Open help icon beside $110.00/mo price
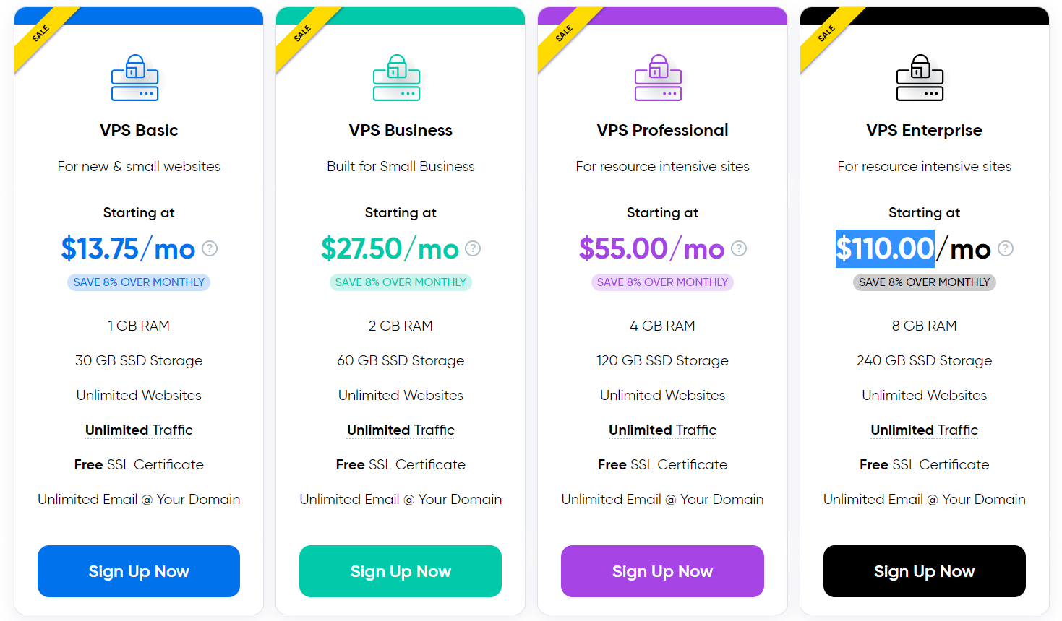 point(1006,248)
